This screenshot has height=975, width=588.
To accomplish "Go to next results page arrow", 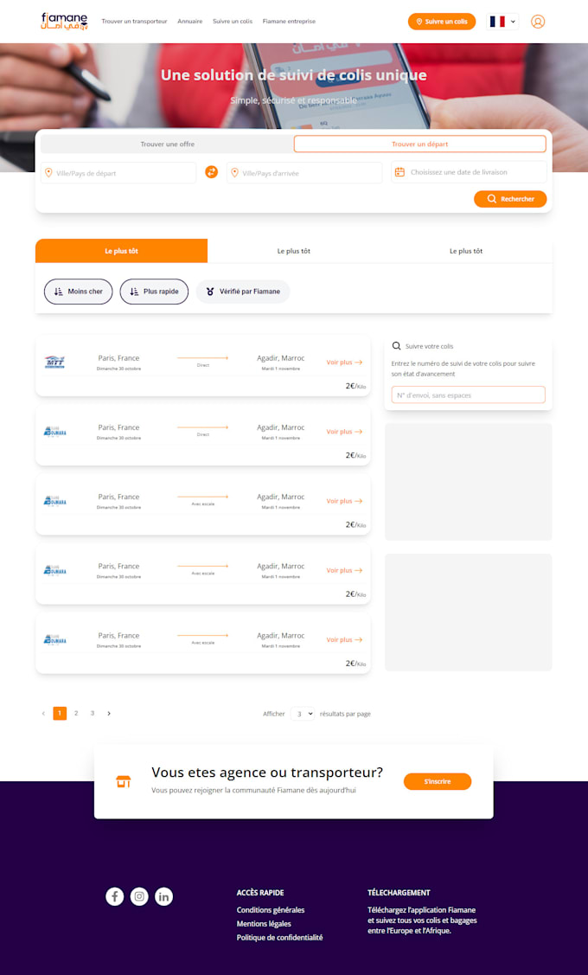I will click(x=109, y=713).
